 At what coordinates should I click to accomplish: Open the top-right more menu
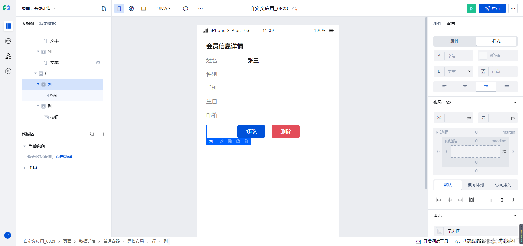click(x=513, y=8)
